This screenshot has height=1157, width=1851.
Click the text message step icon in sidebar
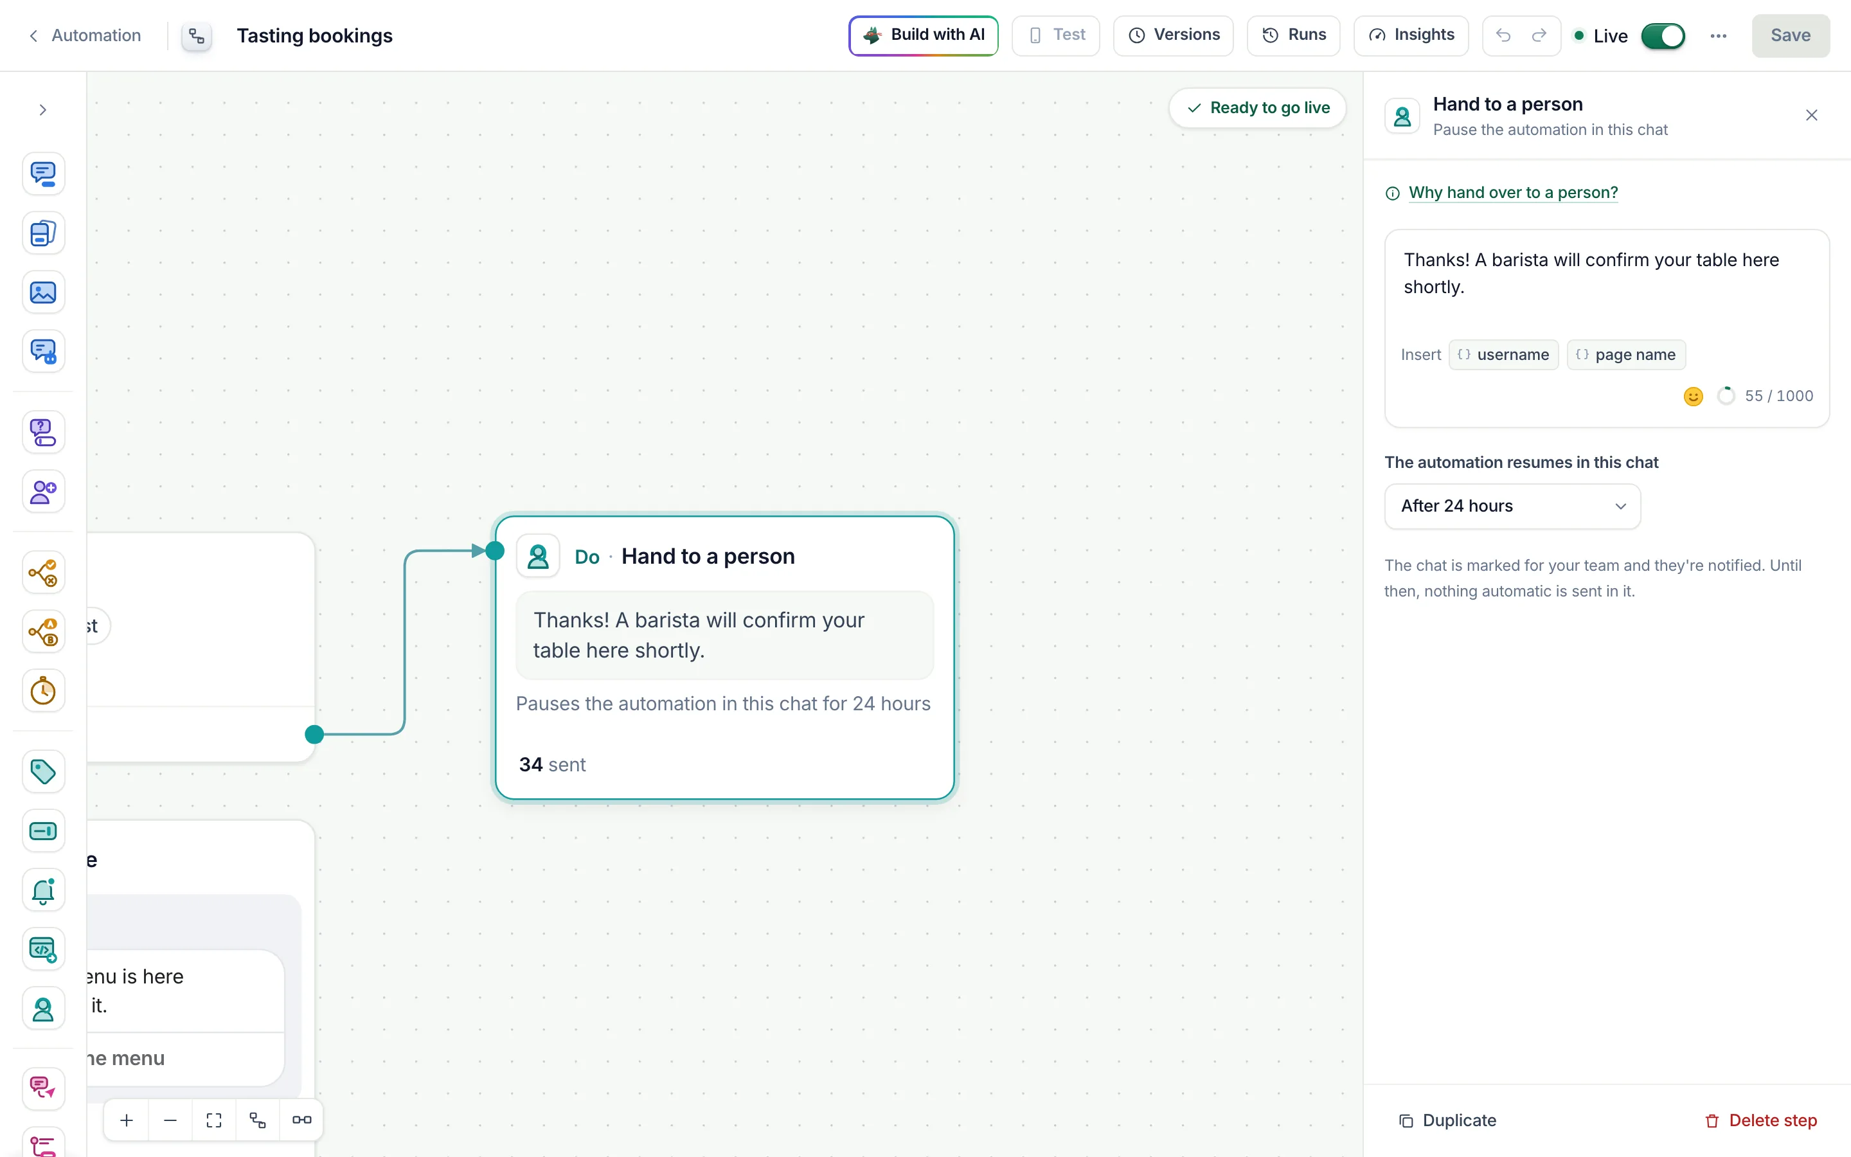tap(43, 174)
